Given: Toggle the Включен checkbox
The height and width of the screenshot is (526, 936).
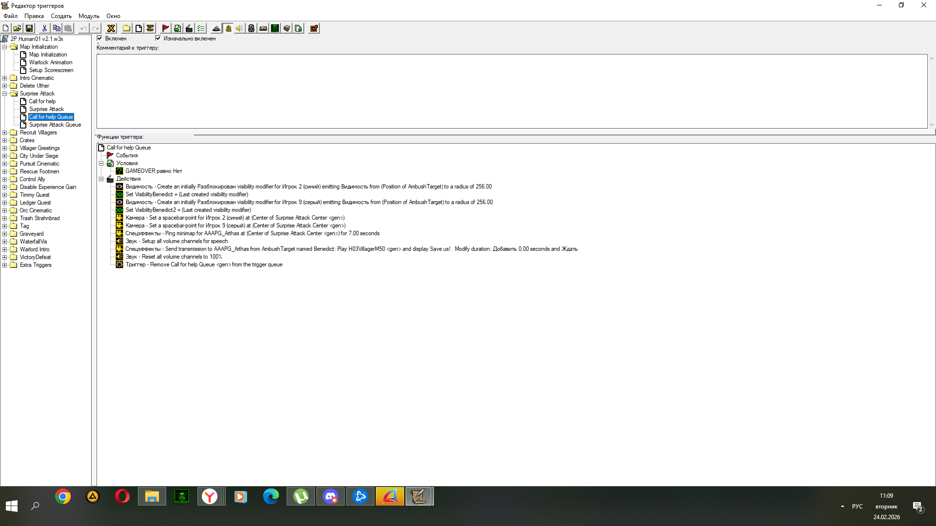Looking at the screenshot, I should (99, 38).
